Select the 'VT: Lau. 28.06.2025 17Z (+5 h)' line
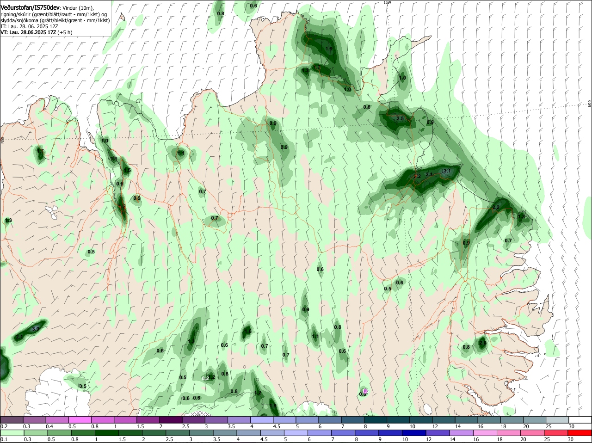 (x=37, y=33)
